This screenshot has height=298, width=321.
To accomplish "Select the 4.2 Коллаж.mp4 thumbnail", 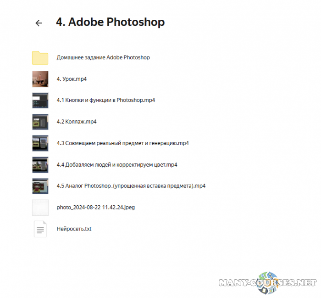I will (40, 122).
